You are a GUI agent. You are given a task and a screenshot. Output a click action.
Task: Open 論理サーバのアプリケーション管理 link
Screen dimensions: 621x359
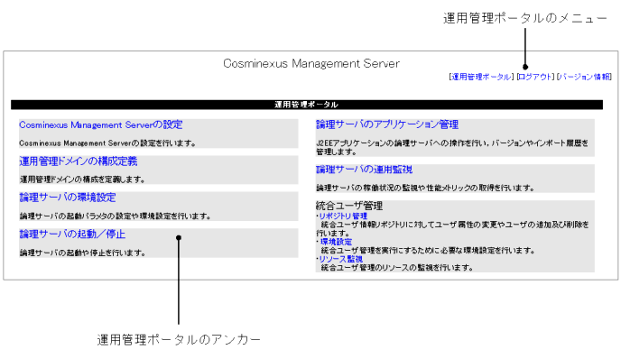point(387,124)
